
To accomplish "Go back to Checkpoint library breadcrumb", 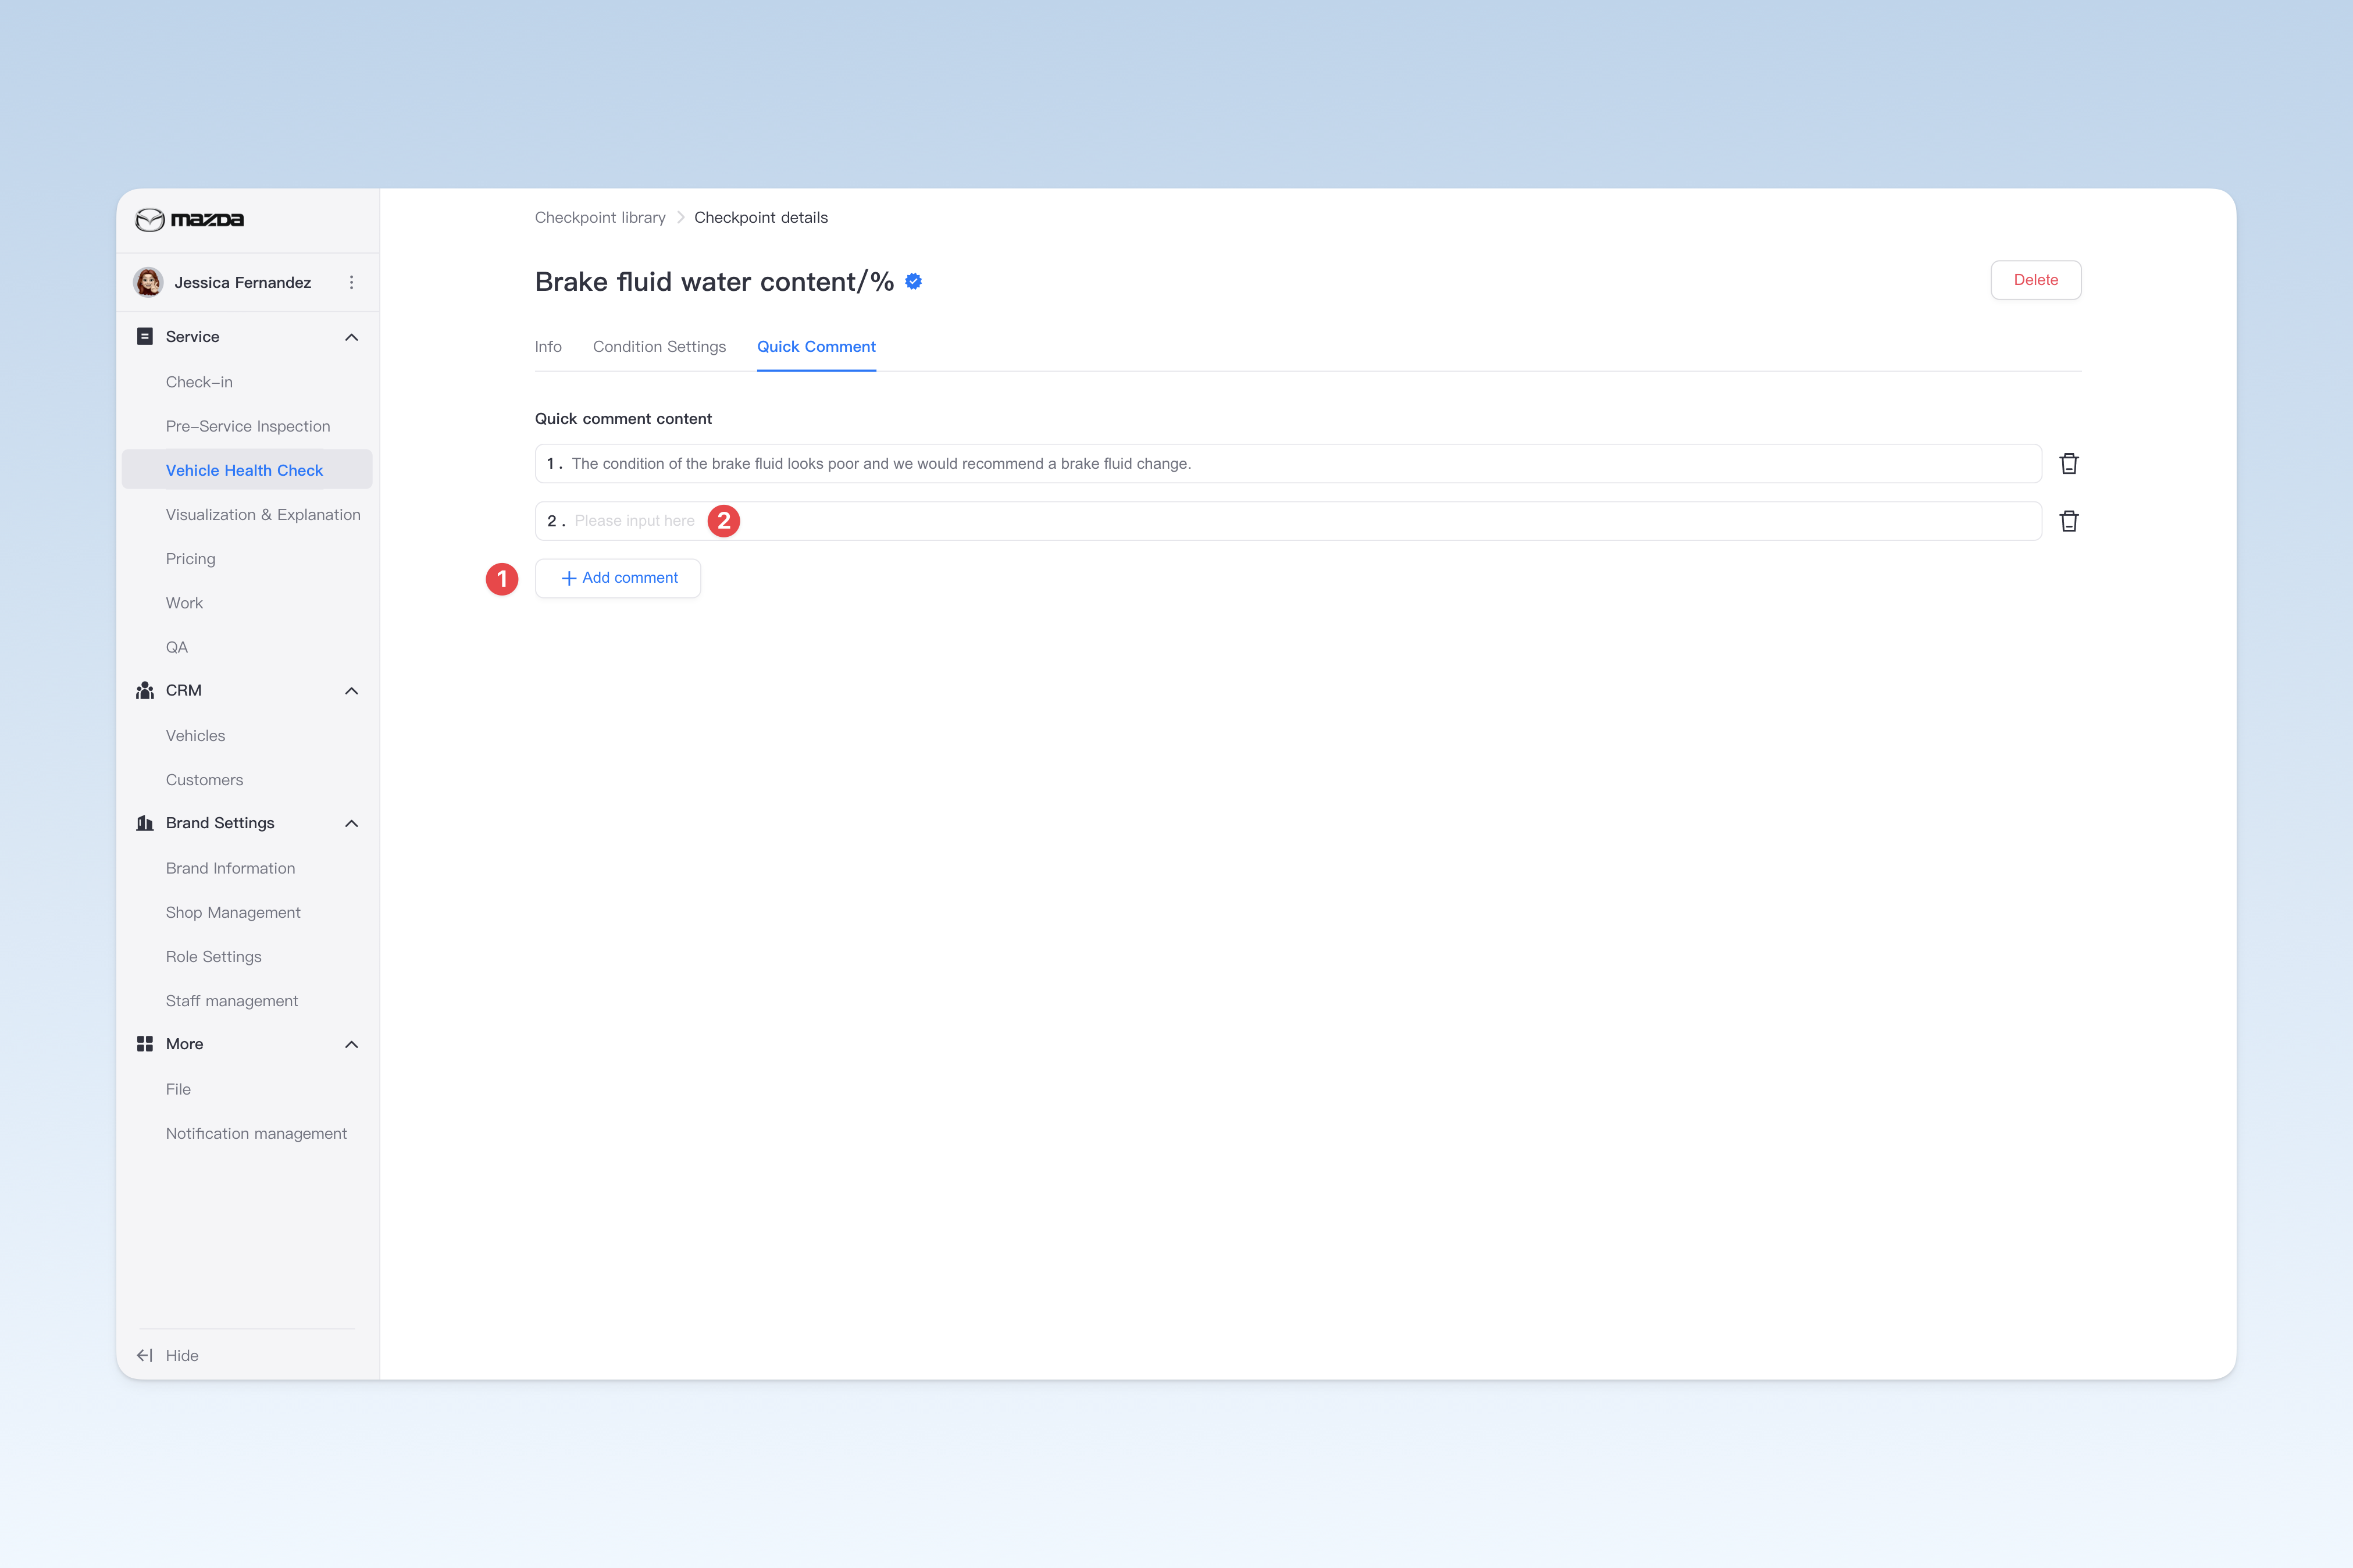I will pyautogui.click(x=600, y=218).
